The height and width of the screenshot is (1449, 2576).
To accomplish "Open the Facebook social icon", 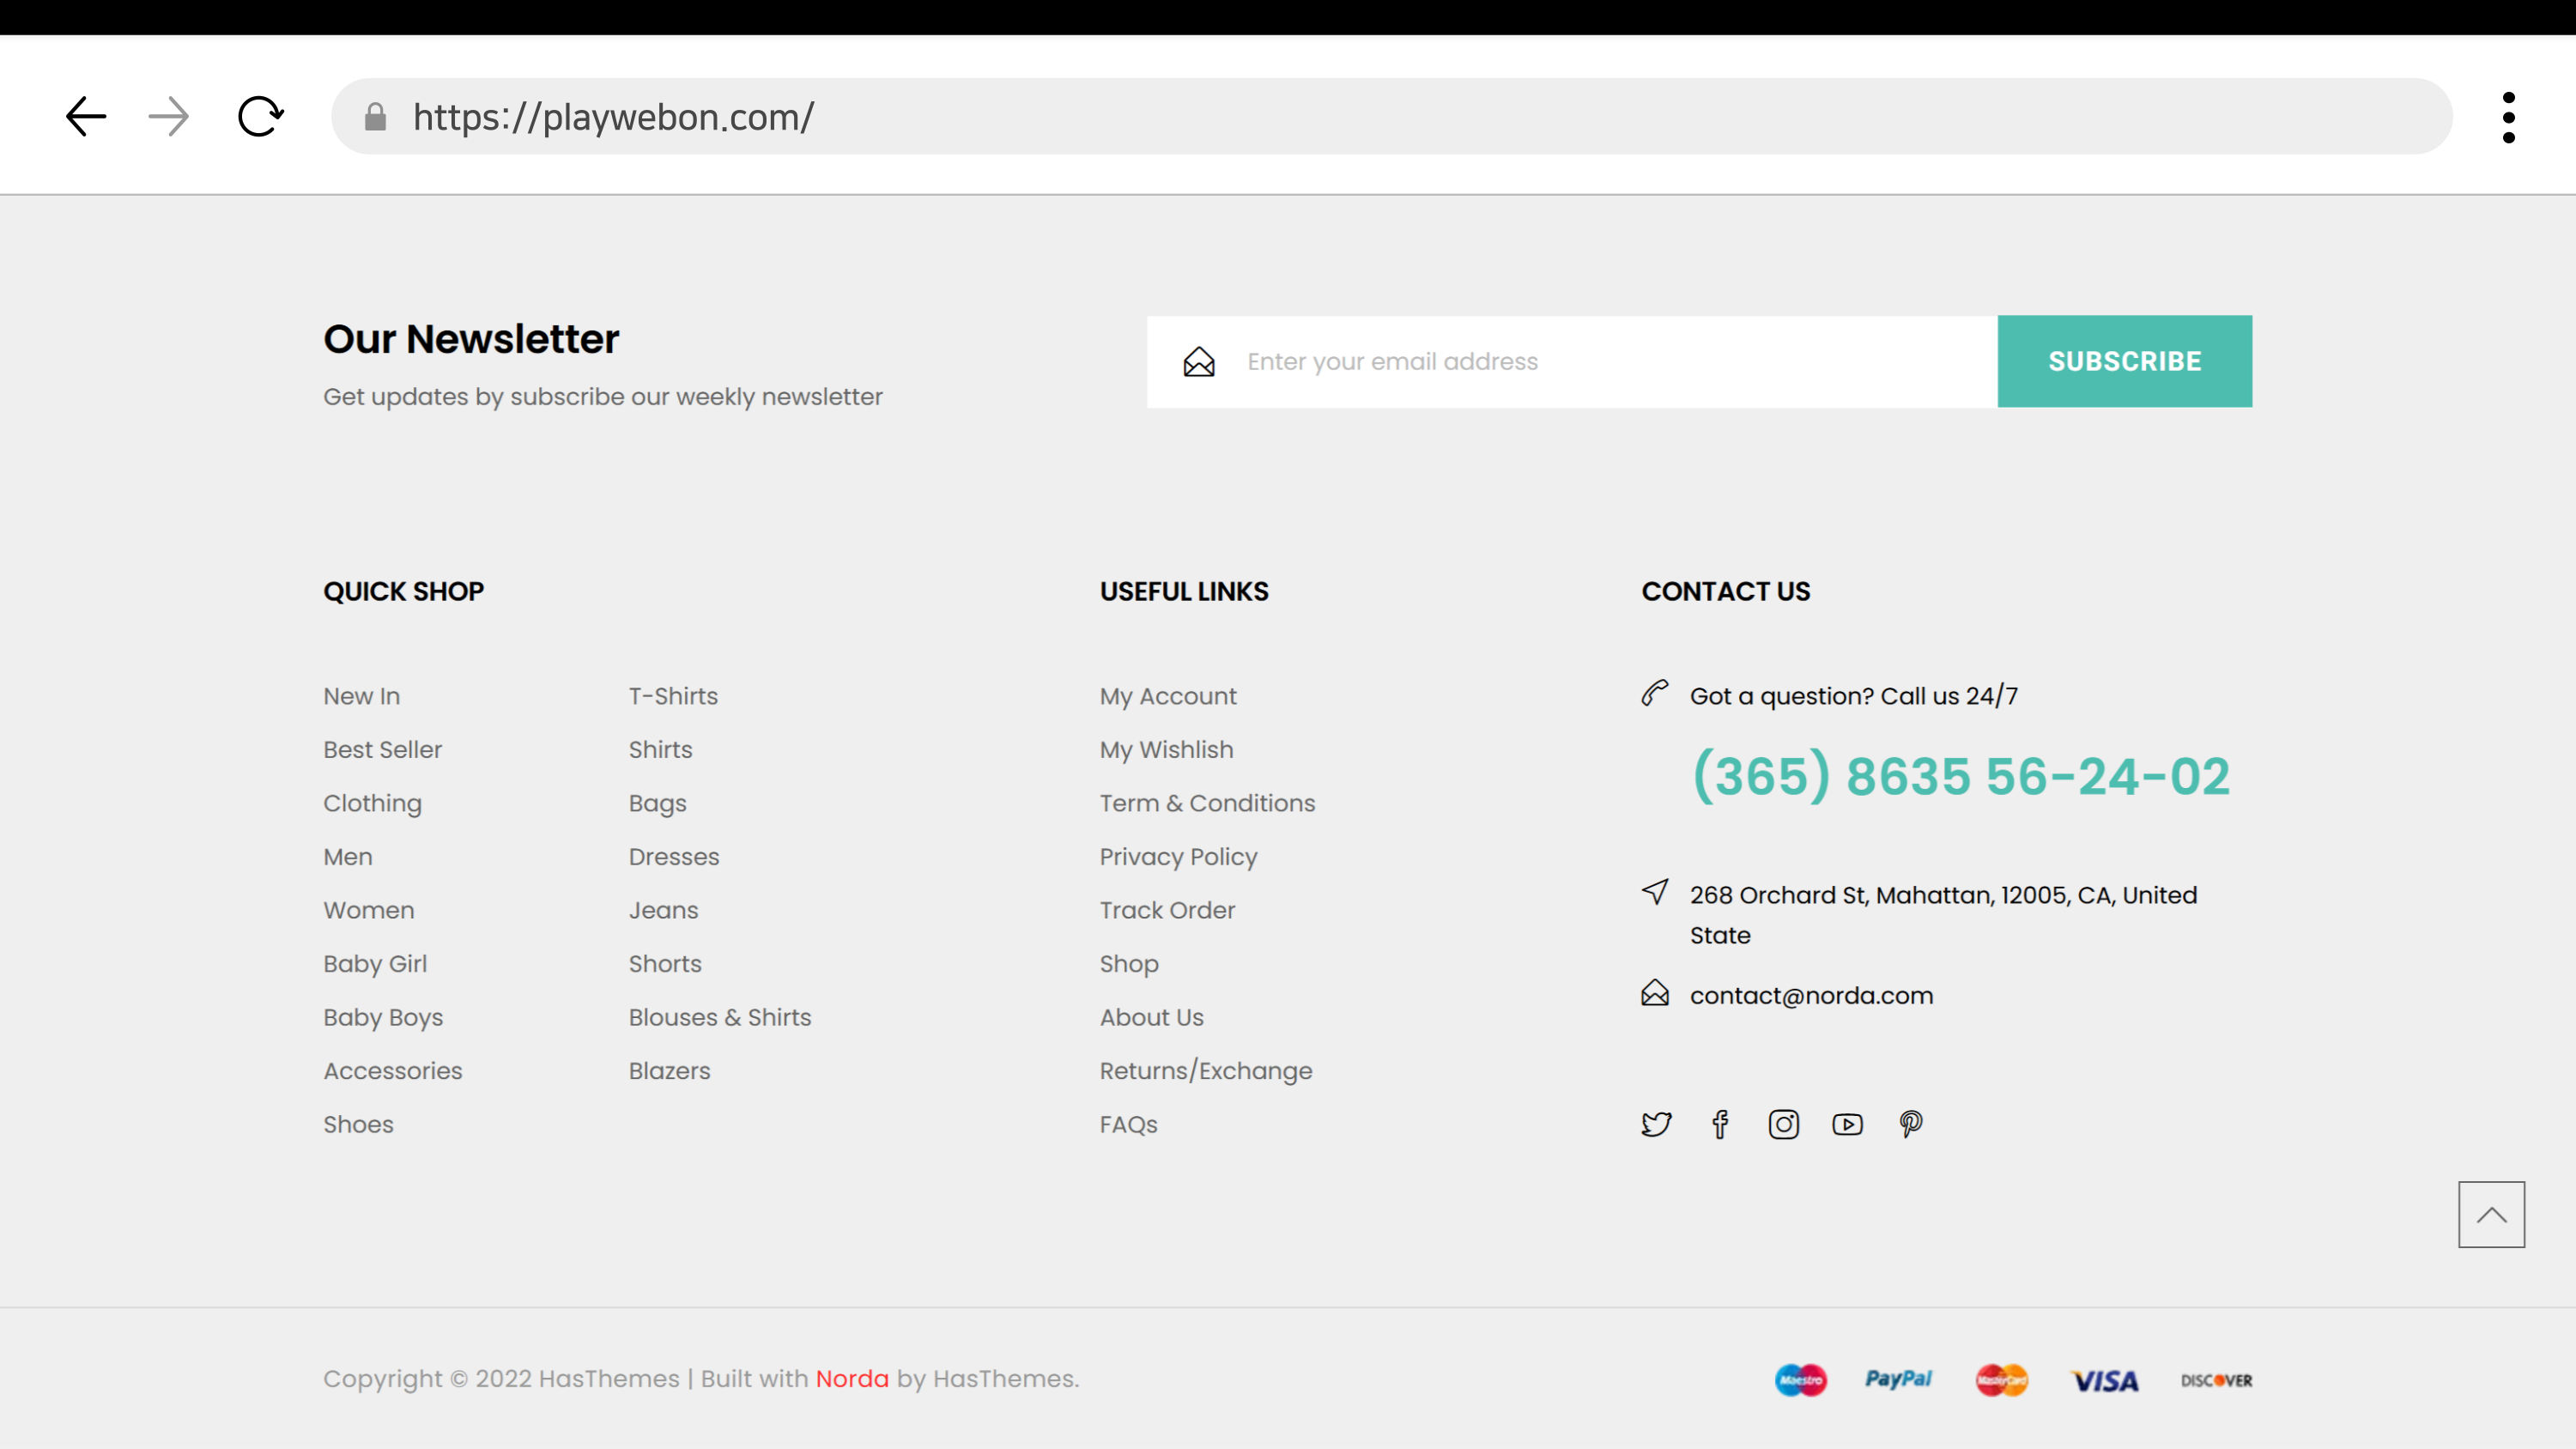I will (x=1720, y=1124).
